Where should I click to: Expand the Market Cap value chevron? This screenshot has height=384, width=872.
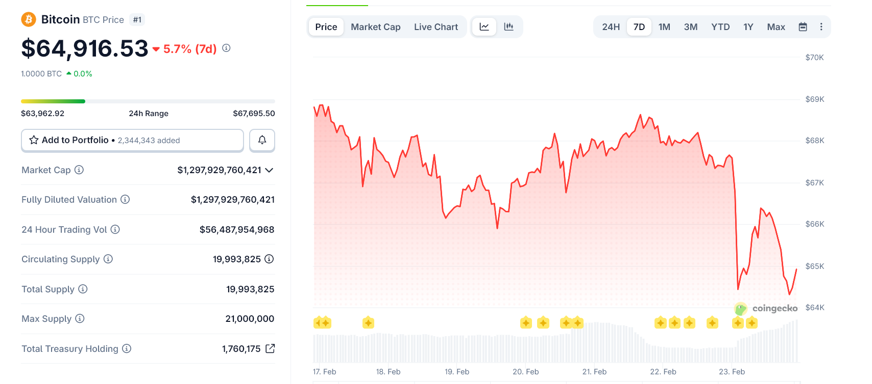(269, 170)
